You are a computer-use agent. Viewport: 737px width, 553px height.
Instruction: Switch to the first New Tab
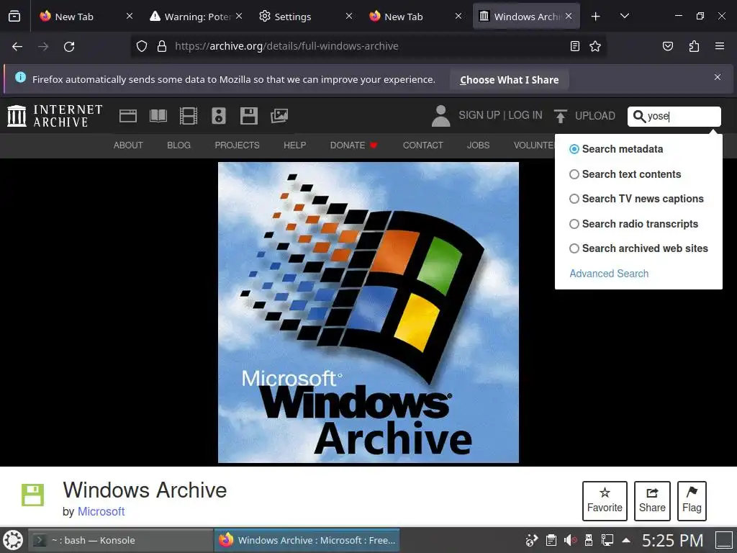86,17
